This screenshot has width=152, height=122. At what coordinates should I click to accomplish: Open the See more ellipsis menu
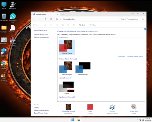(102, 25)
